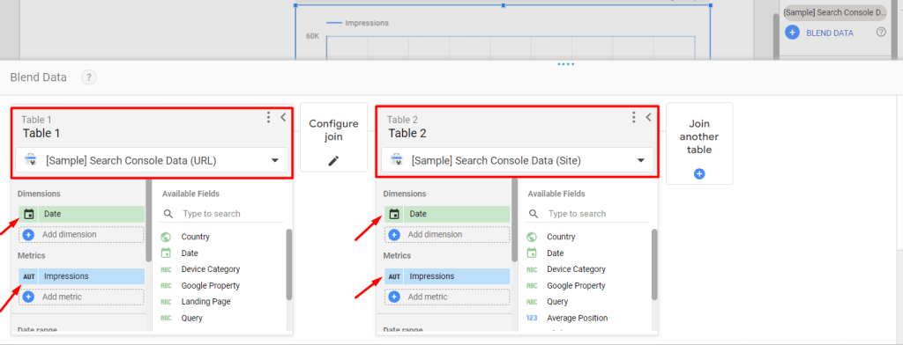Click Table 2 Available Fields scrollbar
The width and height of the screenshot is (903, 345).
[x=654, y=265]
